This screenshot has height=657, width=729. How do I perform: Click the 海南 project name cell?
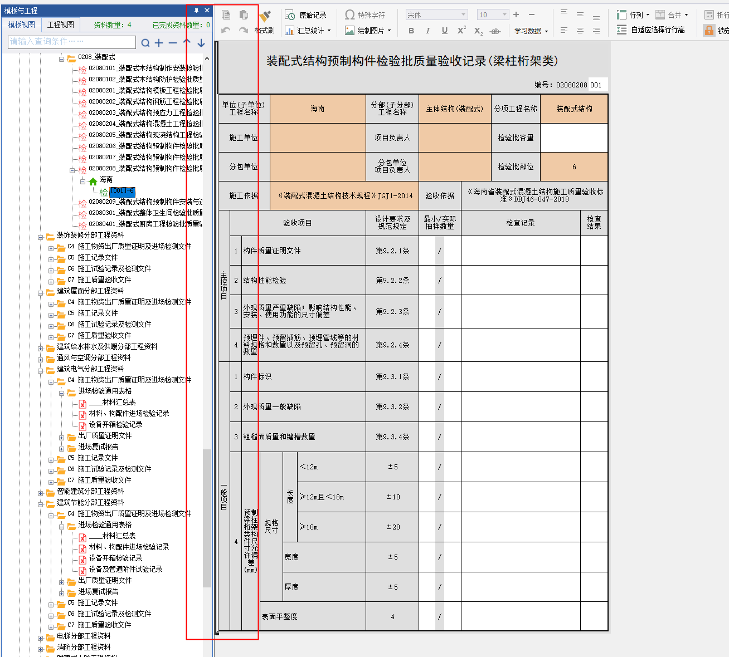(318, 109)
